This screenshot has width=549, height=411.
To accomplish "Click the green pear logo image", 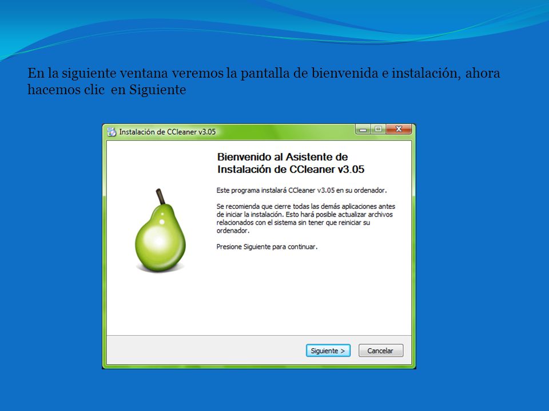I will pos(160,230).
